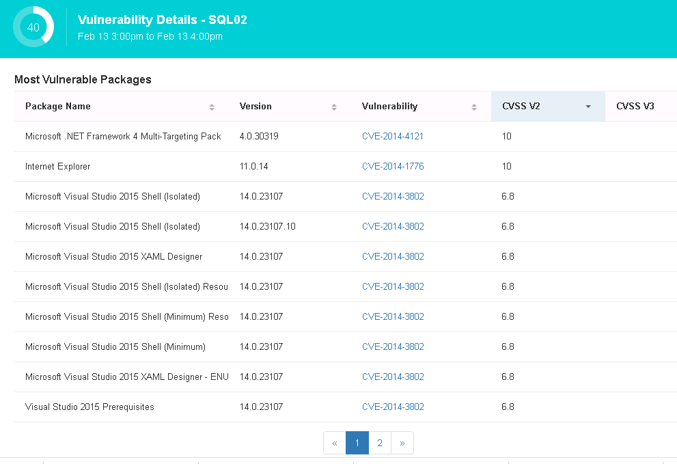Image resolution: width=677 pixels, height=464 pixels.
Task: Go to next page with » button
Action: click(402, 443)
